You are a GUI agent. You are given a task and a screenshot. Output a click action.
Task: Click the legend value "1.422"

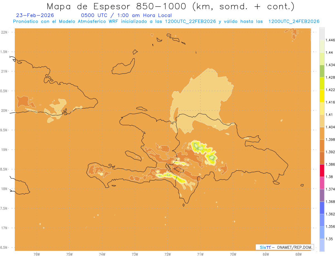pyautogui.click(x=330, y=90)
